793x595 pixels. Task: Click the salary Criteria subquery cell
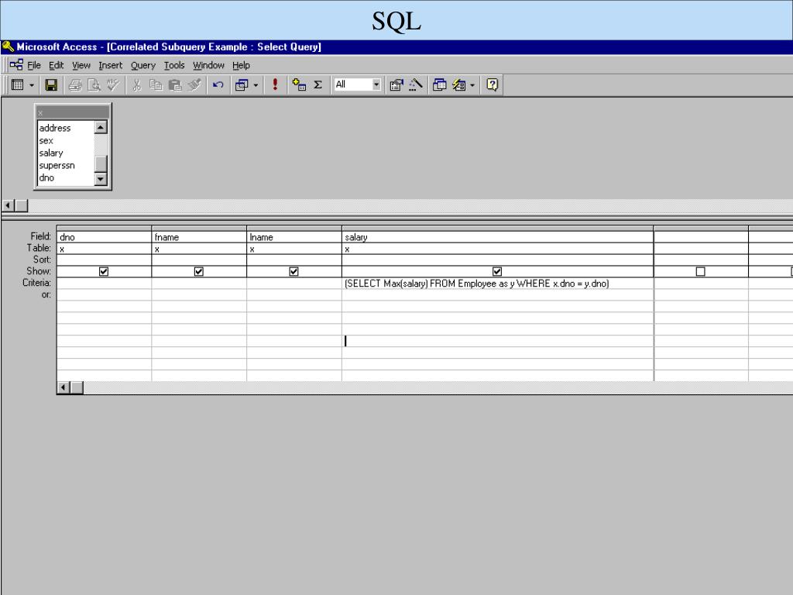click(498, 284)
